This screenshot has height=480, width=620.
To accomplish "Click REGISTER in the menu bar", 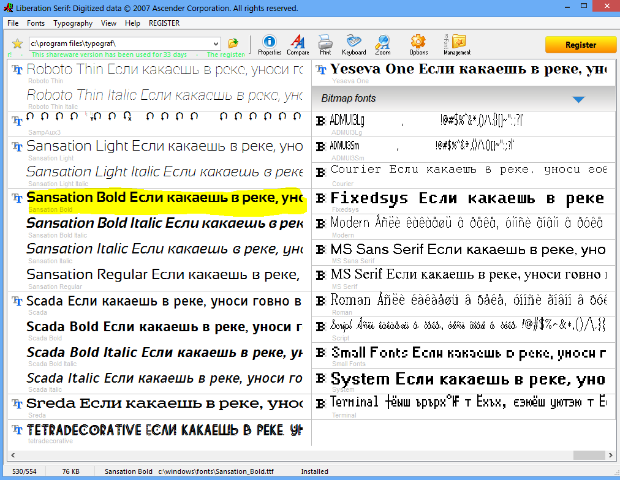I will pos(164,23).
